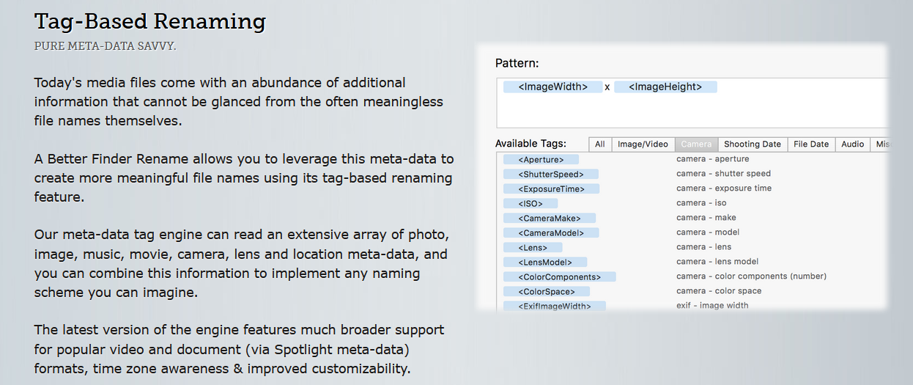The height and width of the screenshot is (385, 913).
Task: Select the Audio tags tab
Action: coord(852,144)
